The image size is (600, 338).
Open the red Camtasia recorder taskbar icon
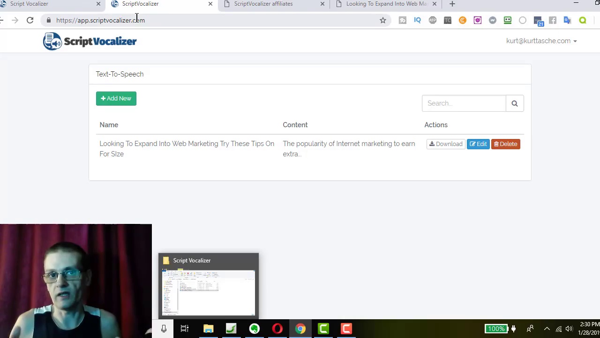[x=346, y=329]
